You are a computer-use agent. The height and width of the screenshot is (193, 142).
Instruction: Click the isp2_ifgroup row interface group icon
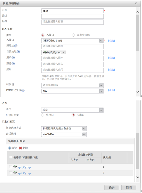(15, 173)
